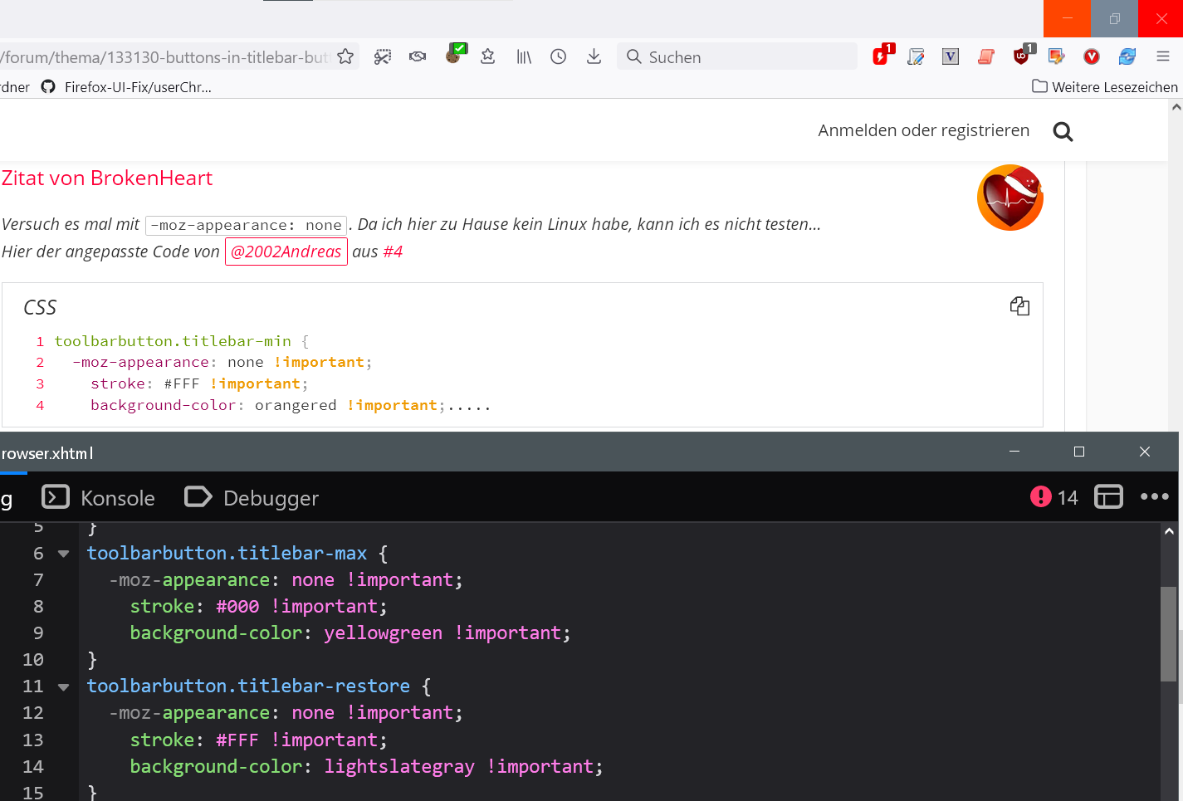Open Firefox hamburger application menu

(1163, 56)
